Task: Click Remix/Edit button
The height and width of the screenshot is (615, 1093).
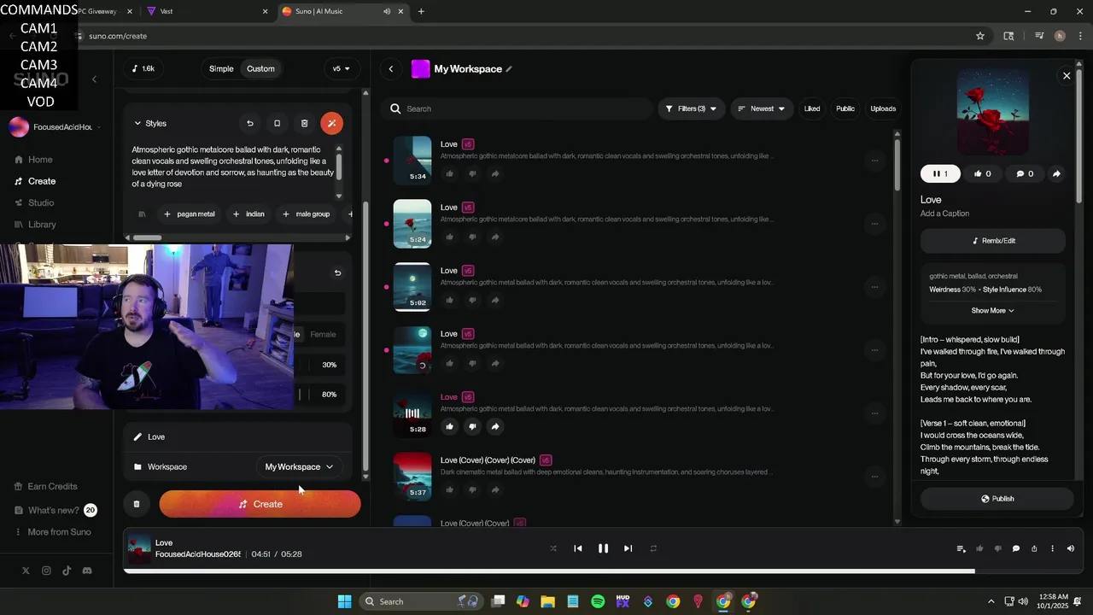Action: click(x=993, y=241)
